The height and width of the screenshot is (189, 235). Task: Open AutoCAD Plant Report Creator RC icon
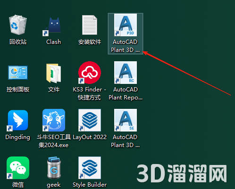[126, 73]
